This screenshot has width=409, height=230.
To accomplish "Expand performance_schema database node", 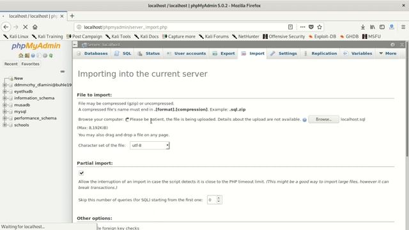I will click(x=4, y=118).
